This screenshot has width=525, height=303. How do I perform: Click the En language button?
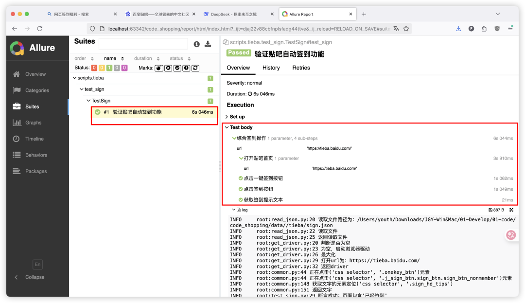pyautogui.click(x=37, y=265)
